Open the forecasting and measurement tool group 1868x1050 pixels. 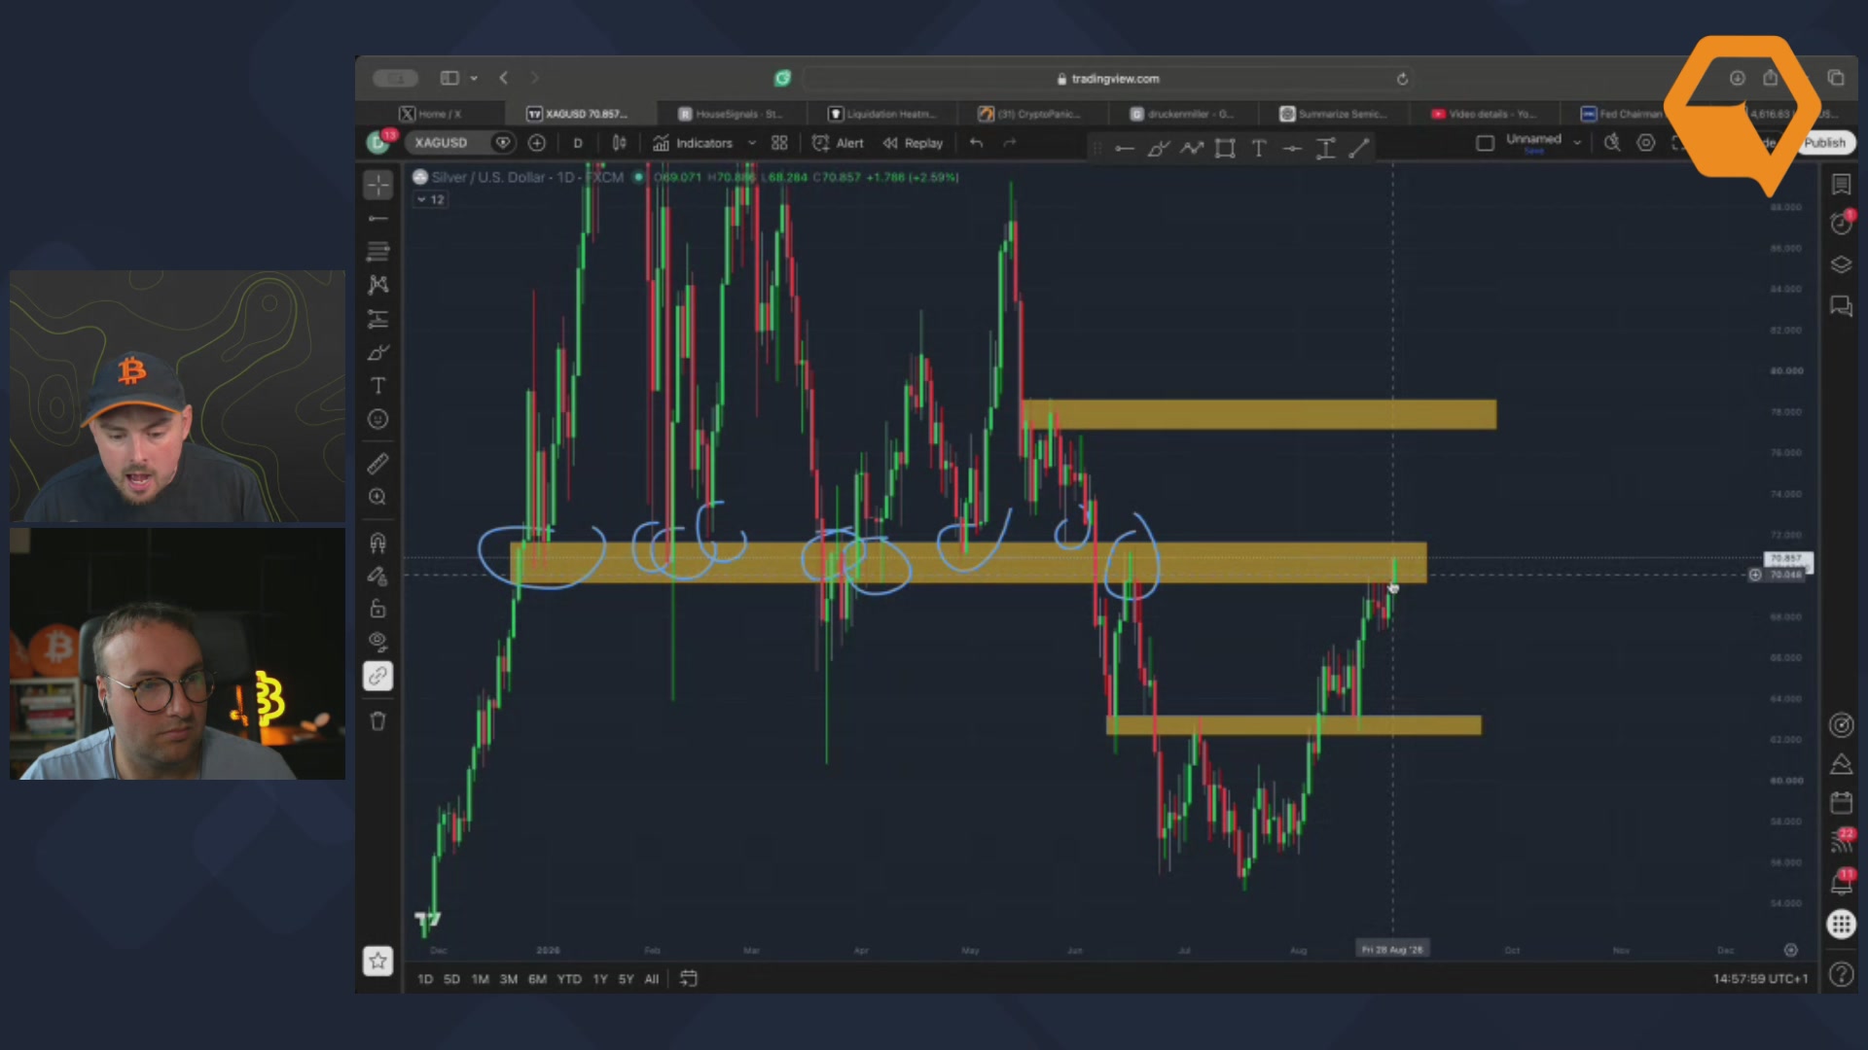tap(378, 319)
